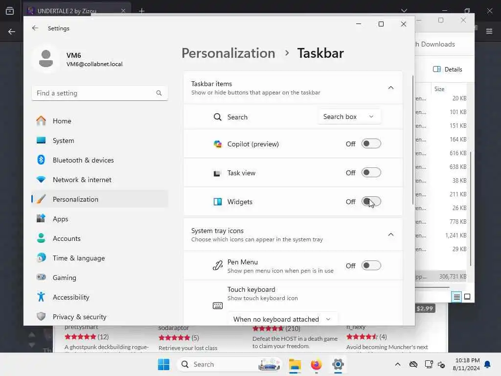Toggle Widgets switch on
Screen dimensions: 501x376
(x=371, y=201)
